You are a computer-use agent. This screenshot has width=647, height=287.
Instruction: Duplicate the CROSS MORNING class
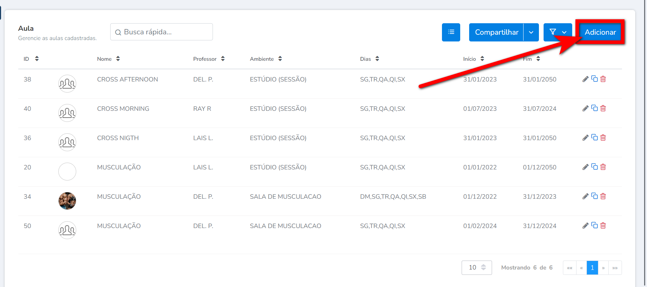coord(594,108)
